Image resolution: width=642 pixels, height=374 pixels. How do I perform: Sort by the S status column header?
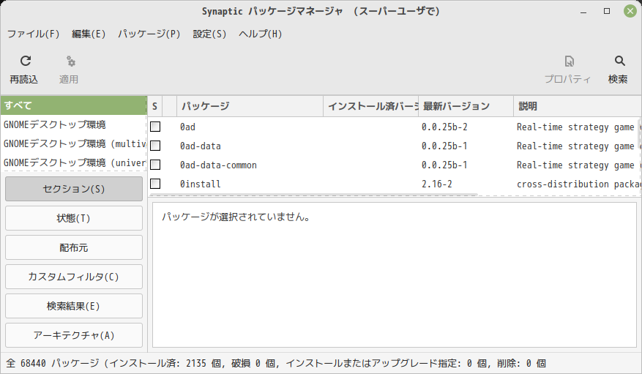point(154,106)
